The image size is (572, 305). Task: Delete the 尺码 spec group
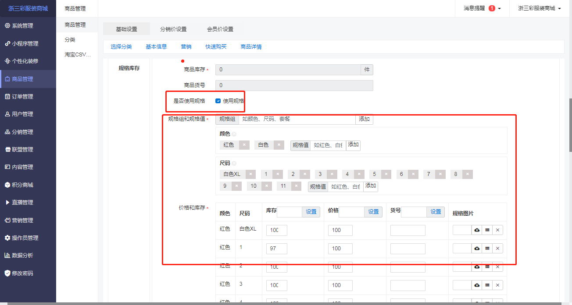pyautogui.click(x=234, y=163)
